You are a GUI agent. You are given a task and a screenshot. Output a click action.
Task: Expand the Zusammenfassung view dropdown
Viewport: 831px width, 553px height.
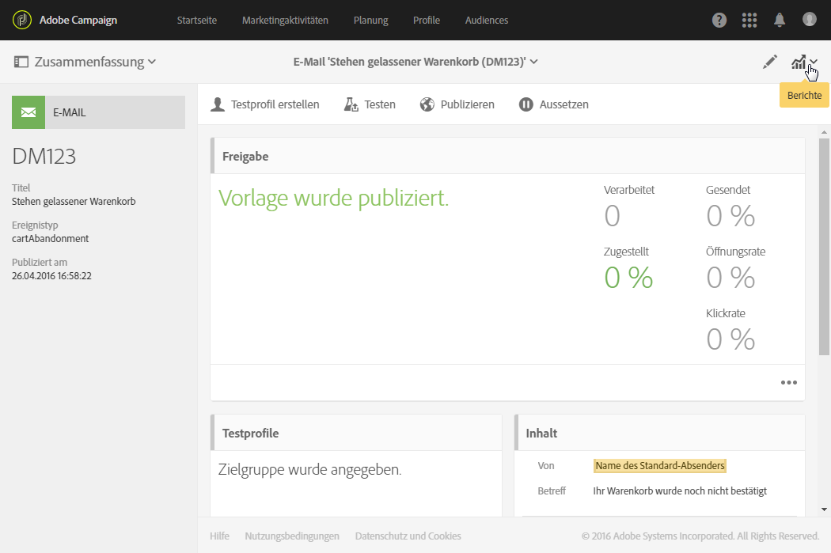pyautogui.click(x=85, y=62)
